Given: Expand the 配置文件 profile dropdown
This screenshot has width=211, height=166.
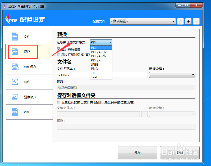Looking at the screenshot, I should [143, 21].
